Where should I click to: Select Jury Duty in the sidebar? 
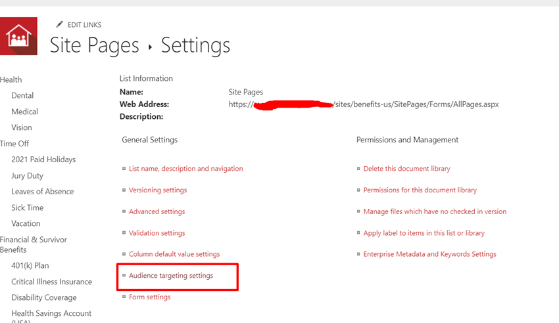27,175
